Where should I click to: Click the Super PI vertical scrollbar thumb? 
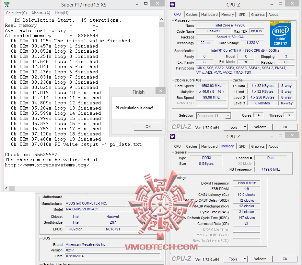162,24
